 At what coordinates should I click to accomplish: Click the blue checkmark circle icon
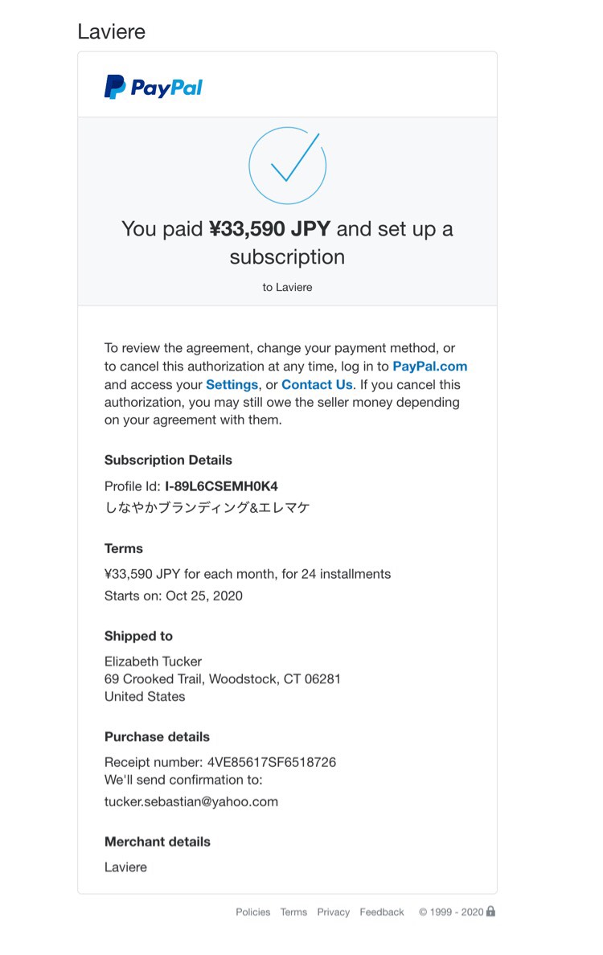point(288,165)
